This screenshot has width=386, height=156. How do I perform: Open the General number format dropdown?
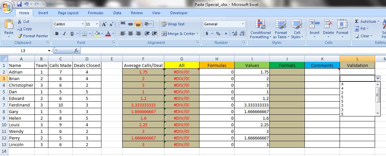click(x=243, y=24)
